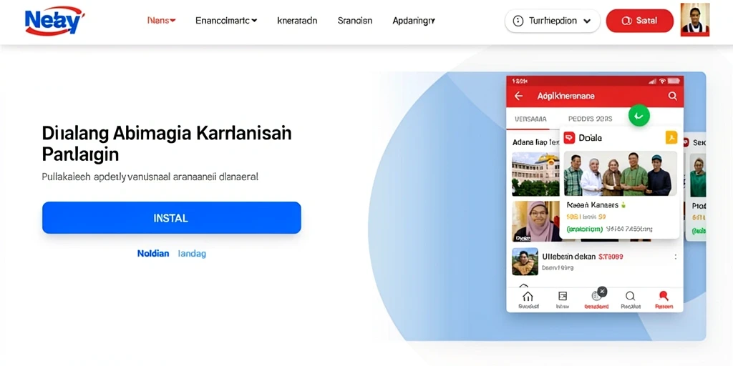Open the three-dot menu on Ullebein dekan row
The height and width of the screenshot is (366, 733).
click(676, 257)
